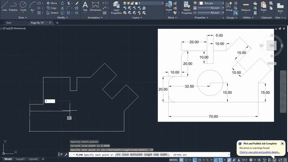Switch to the Layout2 tab
The image size is (288, 162).
click(33, 159)
